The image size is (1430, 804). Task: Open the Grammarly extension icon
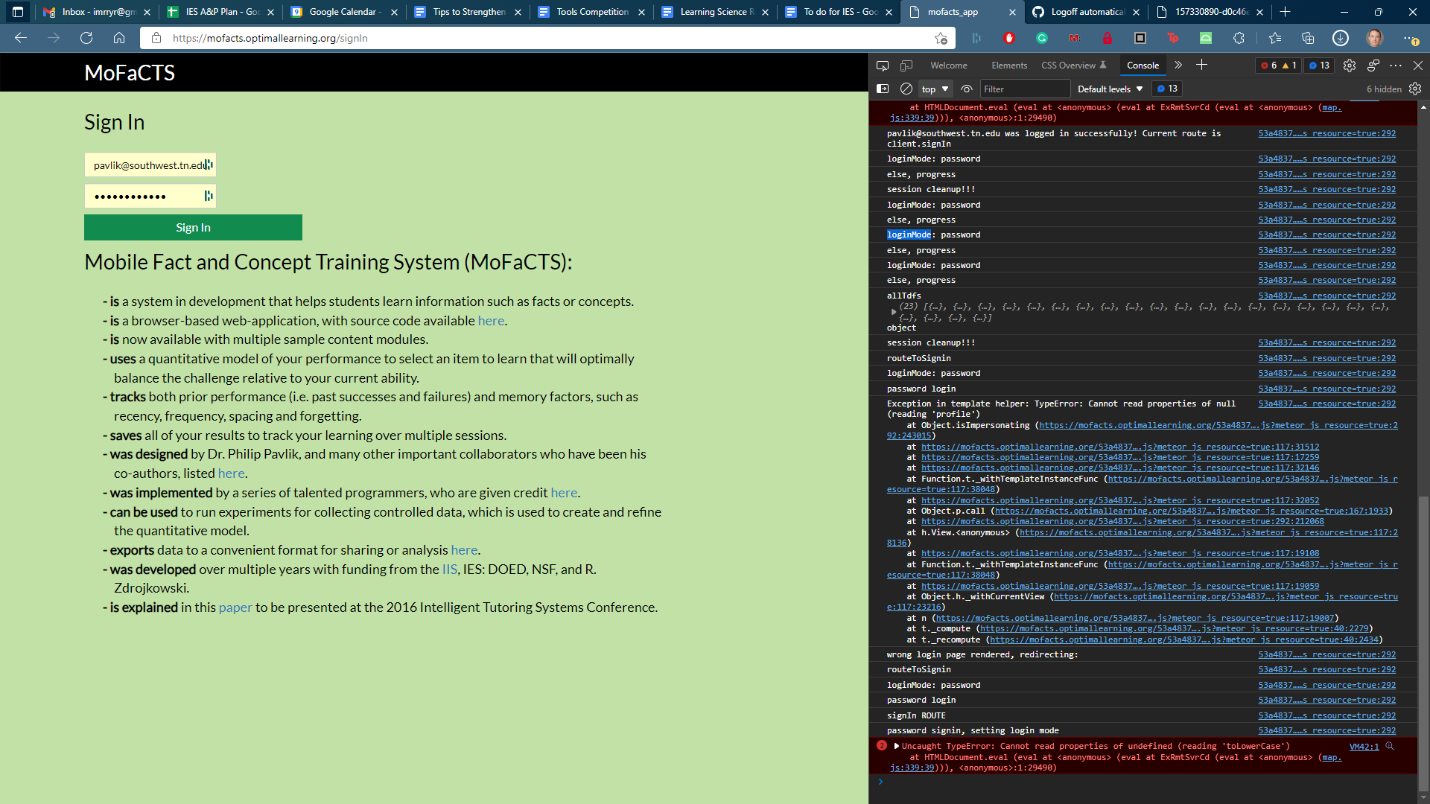click(1042, 38)
